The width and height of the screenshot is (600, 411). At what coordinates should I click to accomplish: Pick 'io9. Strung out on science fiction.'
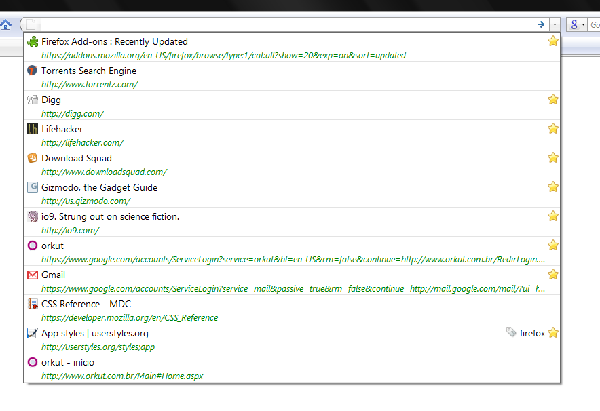pos(110,217)
